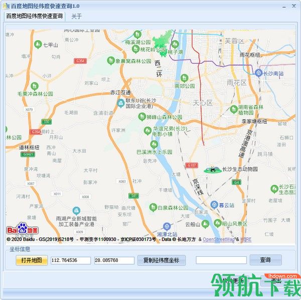Viewport: 301px width, 300px height.
Task: Click the 打开地图 button
Action: (x=32, y=260)
